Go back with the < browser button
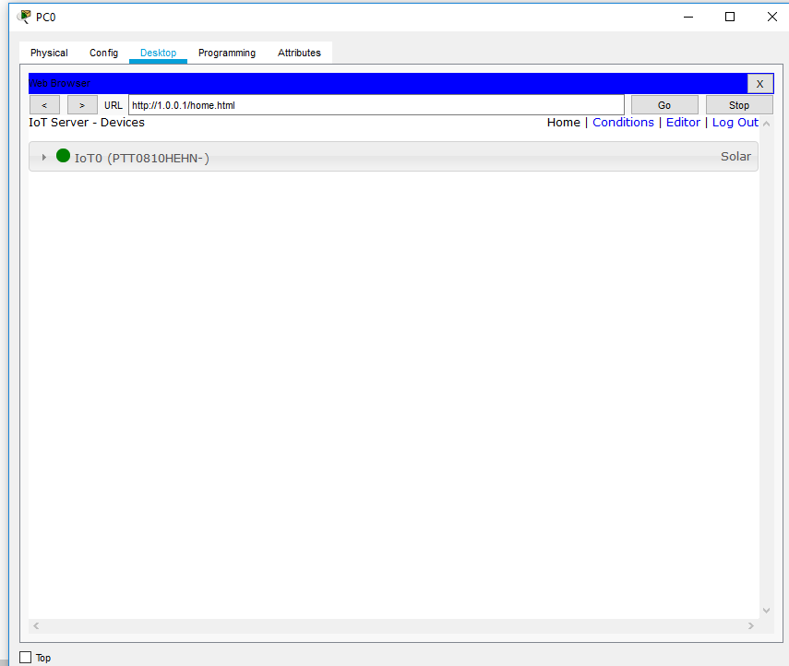 [x=45, y=105]
